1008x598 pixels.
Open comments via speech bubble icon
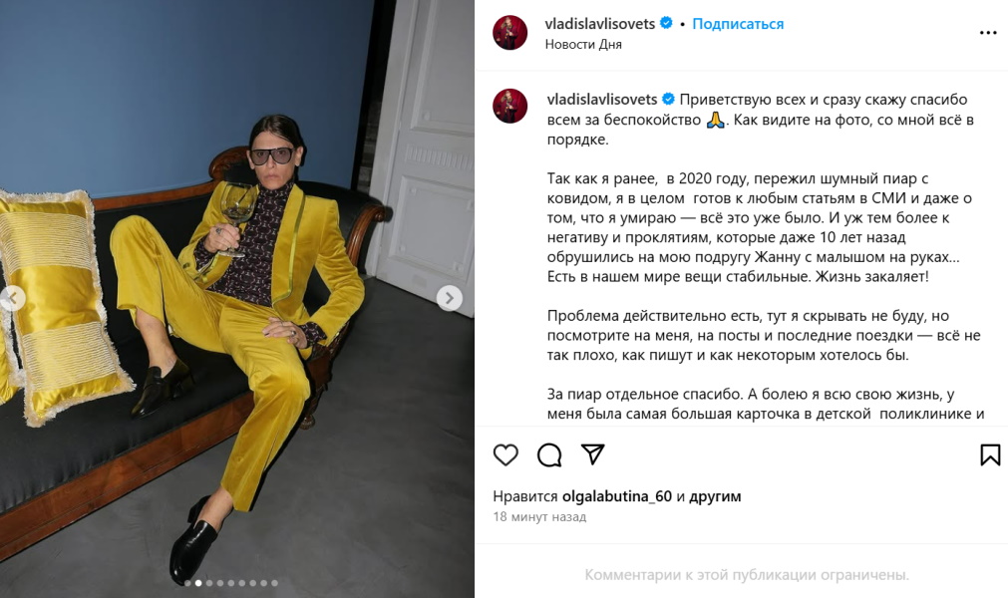549,454
